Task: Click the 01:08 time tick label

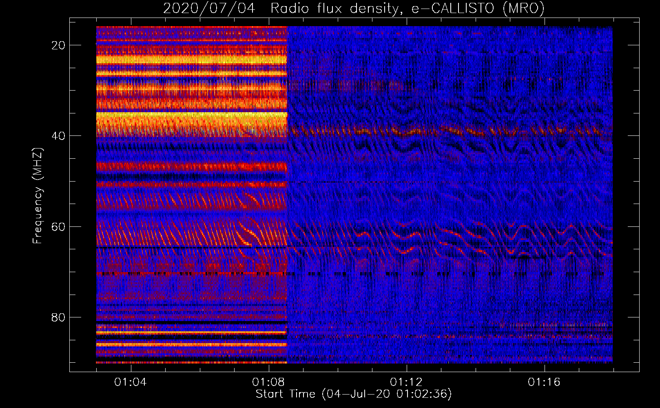Action: (x=268, y=382)
